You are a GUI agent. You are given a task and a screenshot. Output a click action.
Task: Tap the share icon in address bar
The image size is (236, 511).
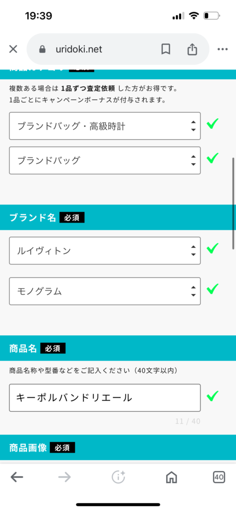point(192,49)
